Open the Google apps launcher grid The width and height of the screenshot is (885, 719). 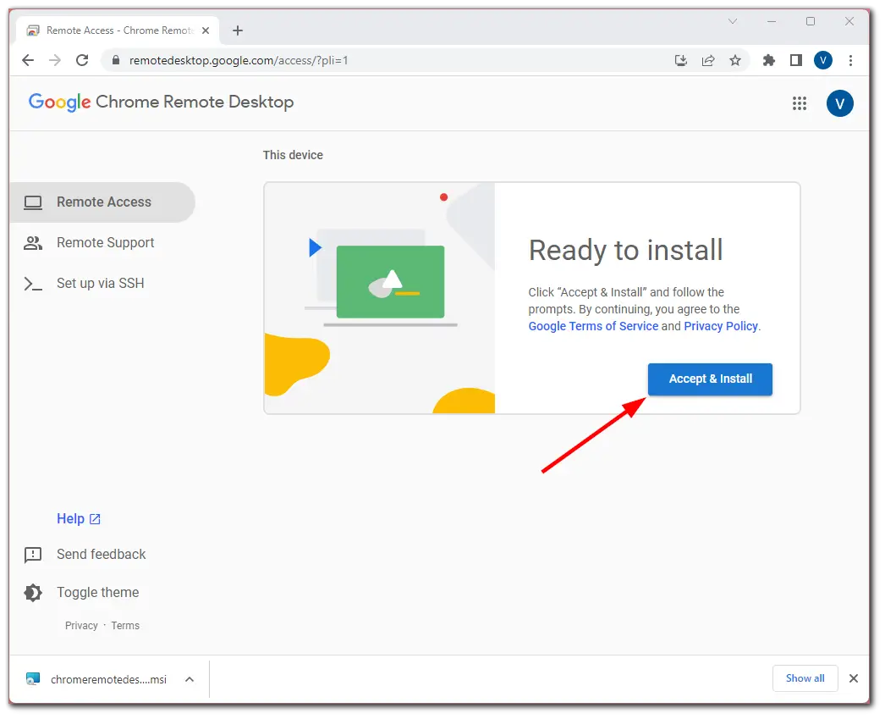pyautogui.click(x=799, y=102)
